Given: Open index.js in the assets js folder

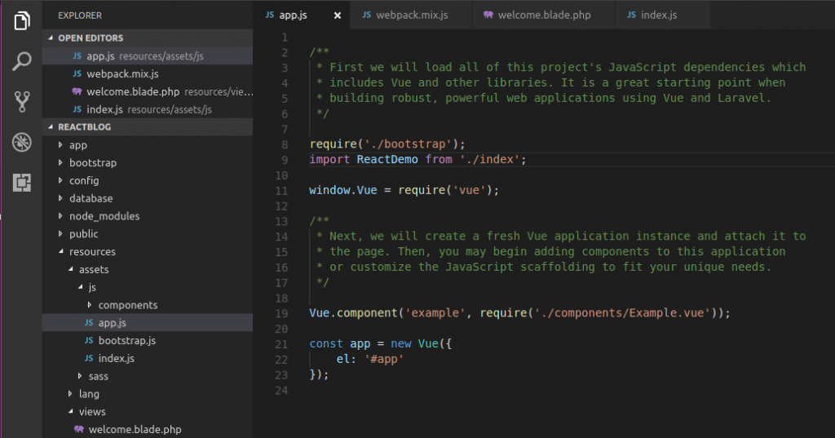Looking at the screenshot, I should pyautogui.click(x=116, y=358).
